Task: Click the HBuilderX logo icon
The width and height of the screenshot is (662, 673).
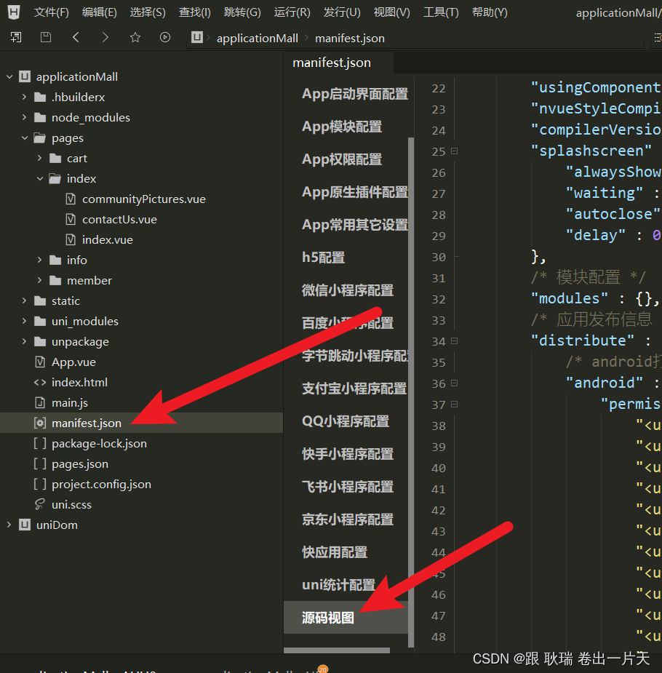Action: click(x=14, y=12)
